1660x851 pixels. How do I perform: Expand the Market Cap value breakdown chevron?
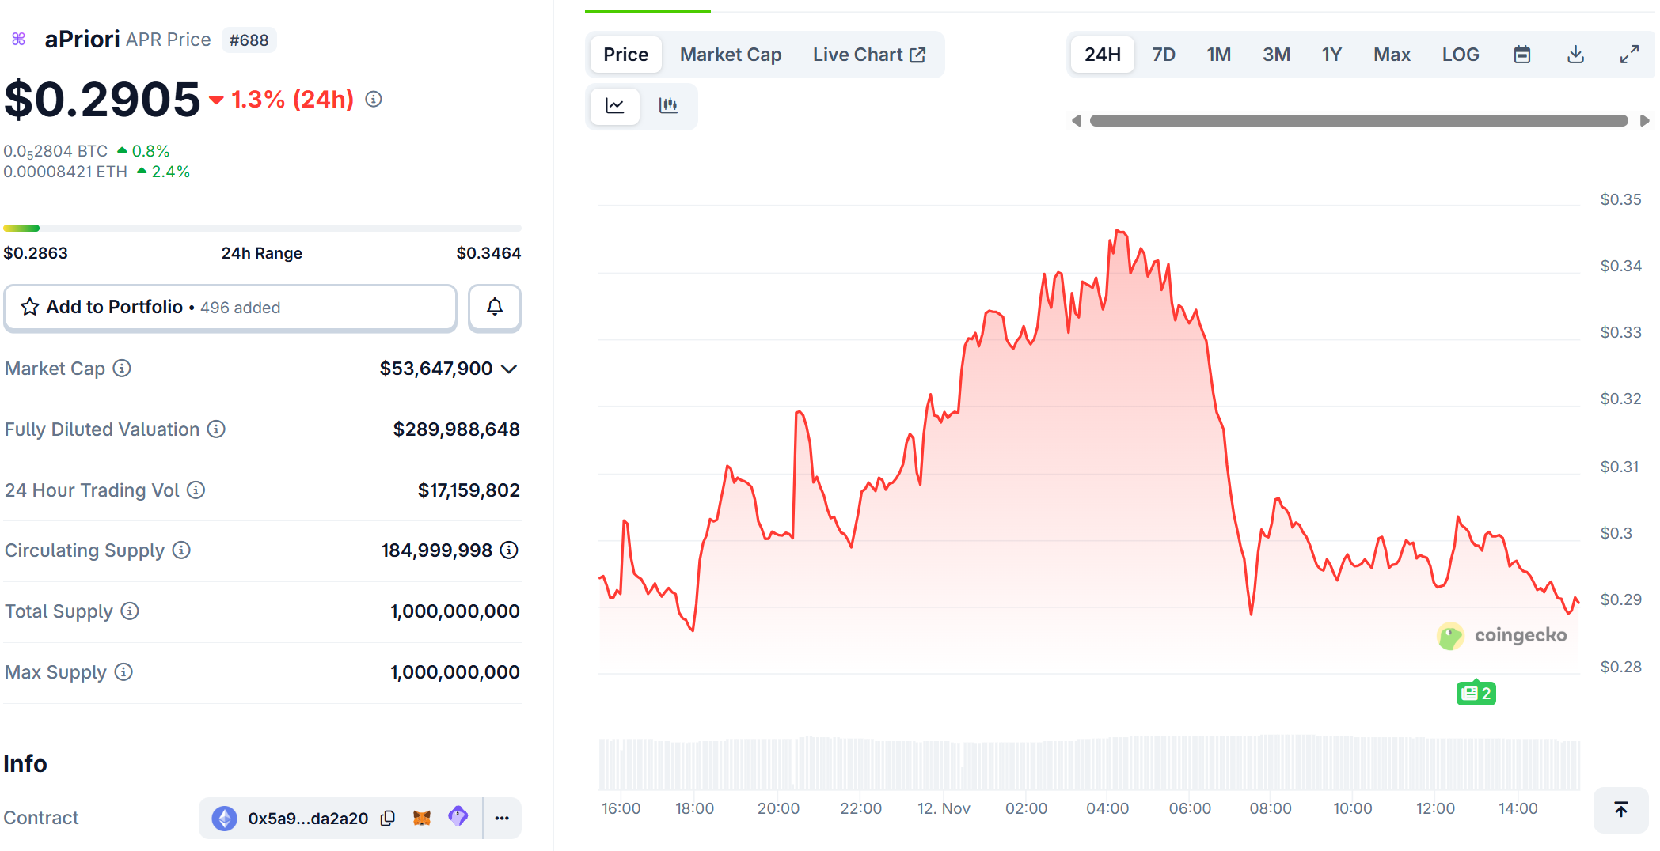[x=511, y=369]
